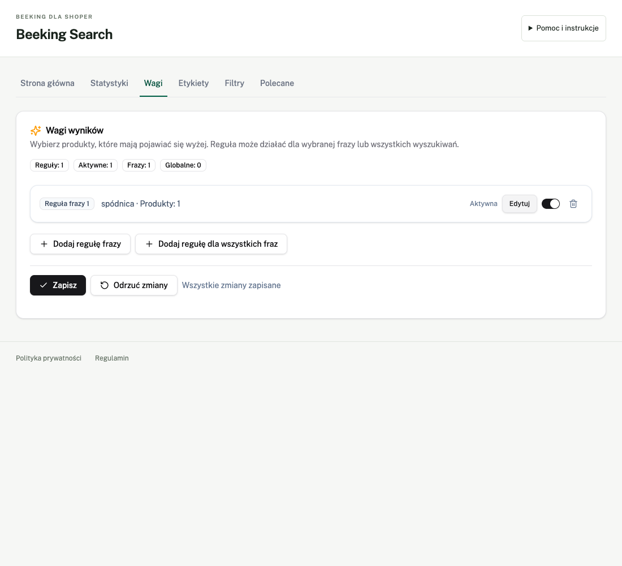Open the Polityka prywatności link
The image size is (622, 566).
click(x=49, y=358)
